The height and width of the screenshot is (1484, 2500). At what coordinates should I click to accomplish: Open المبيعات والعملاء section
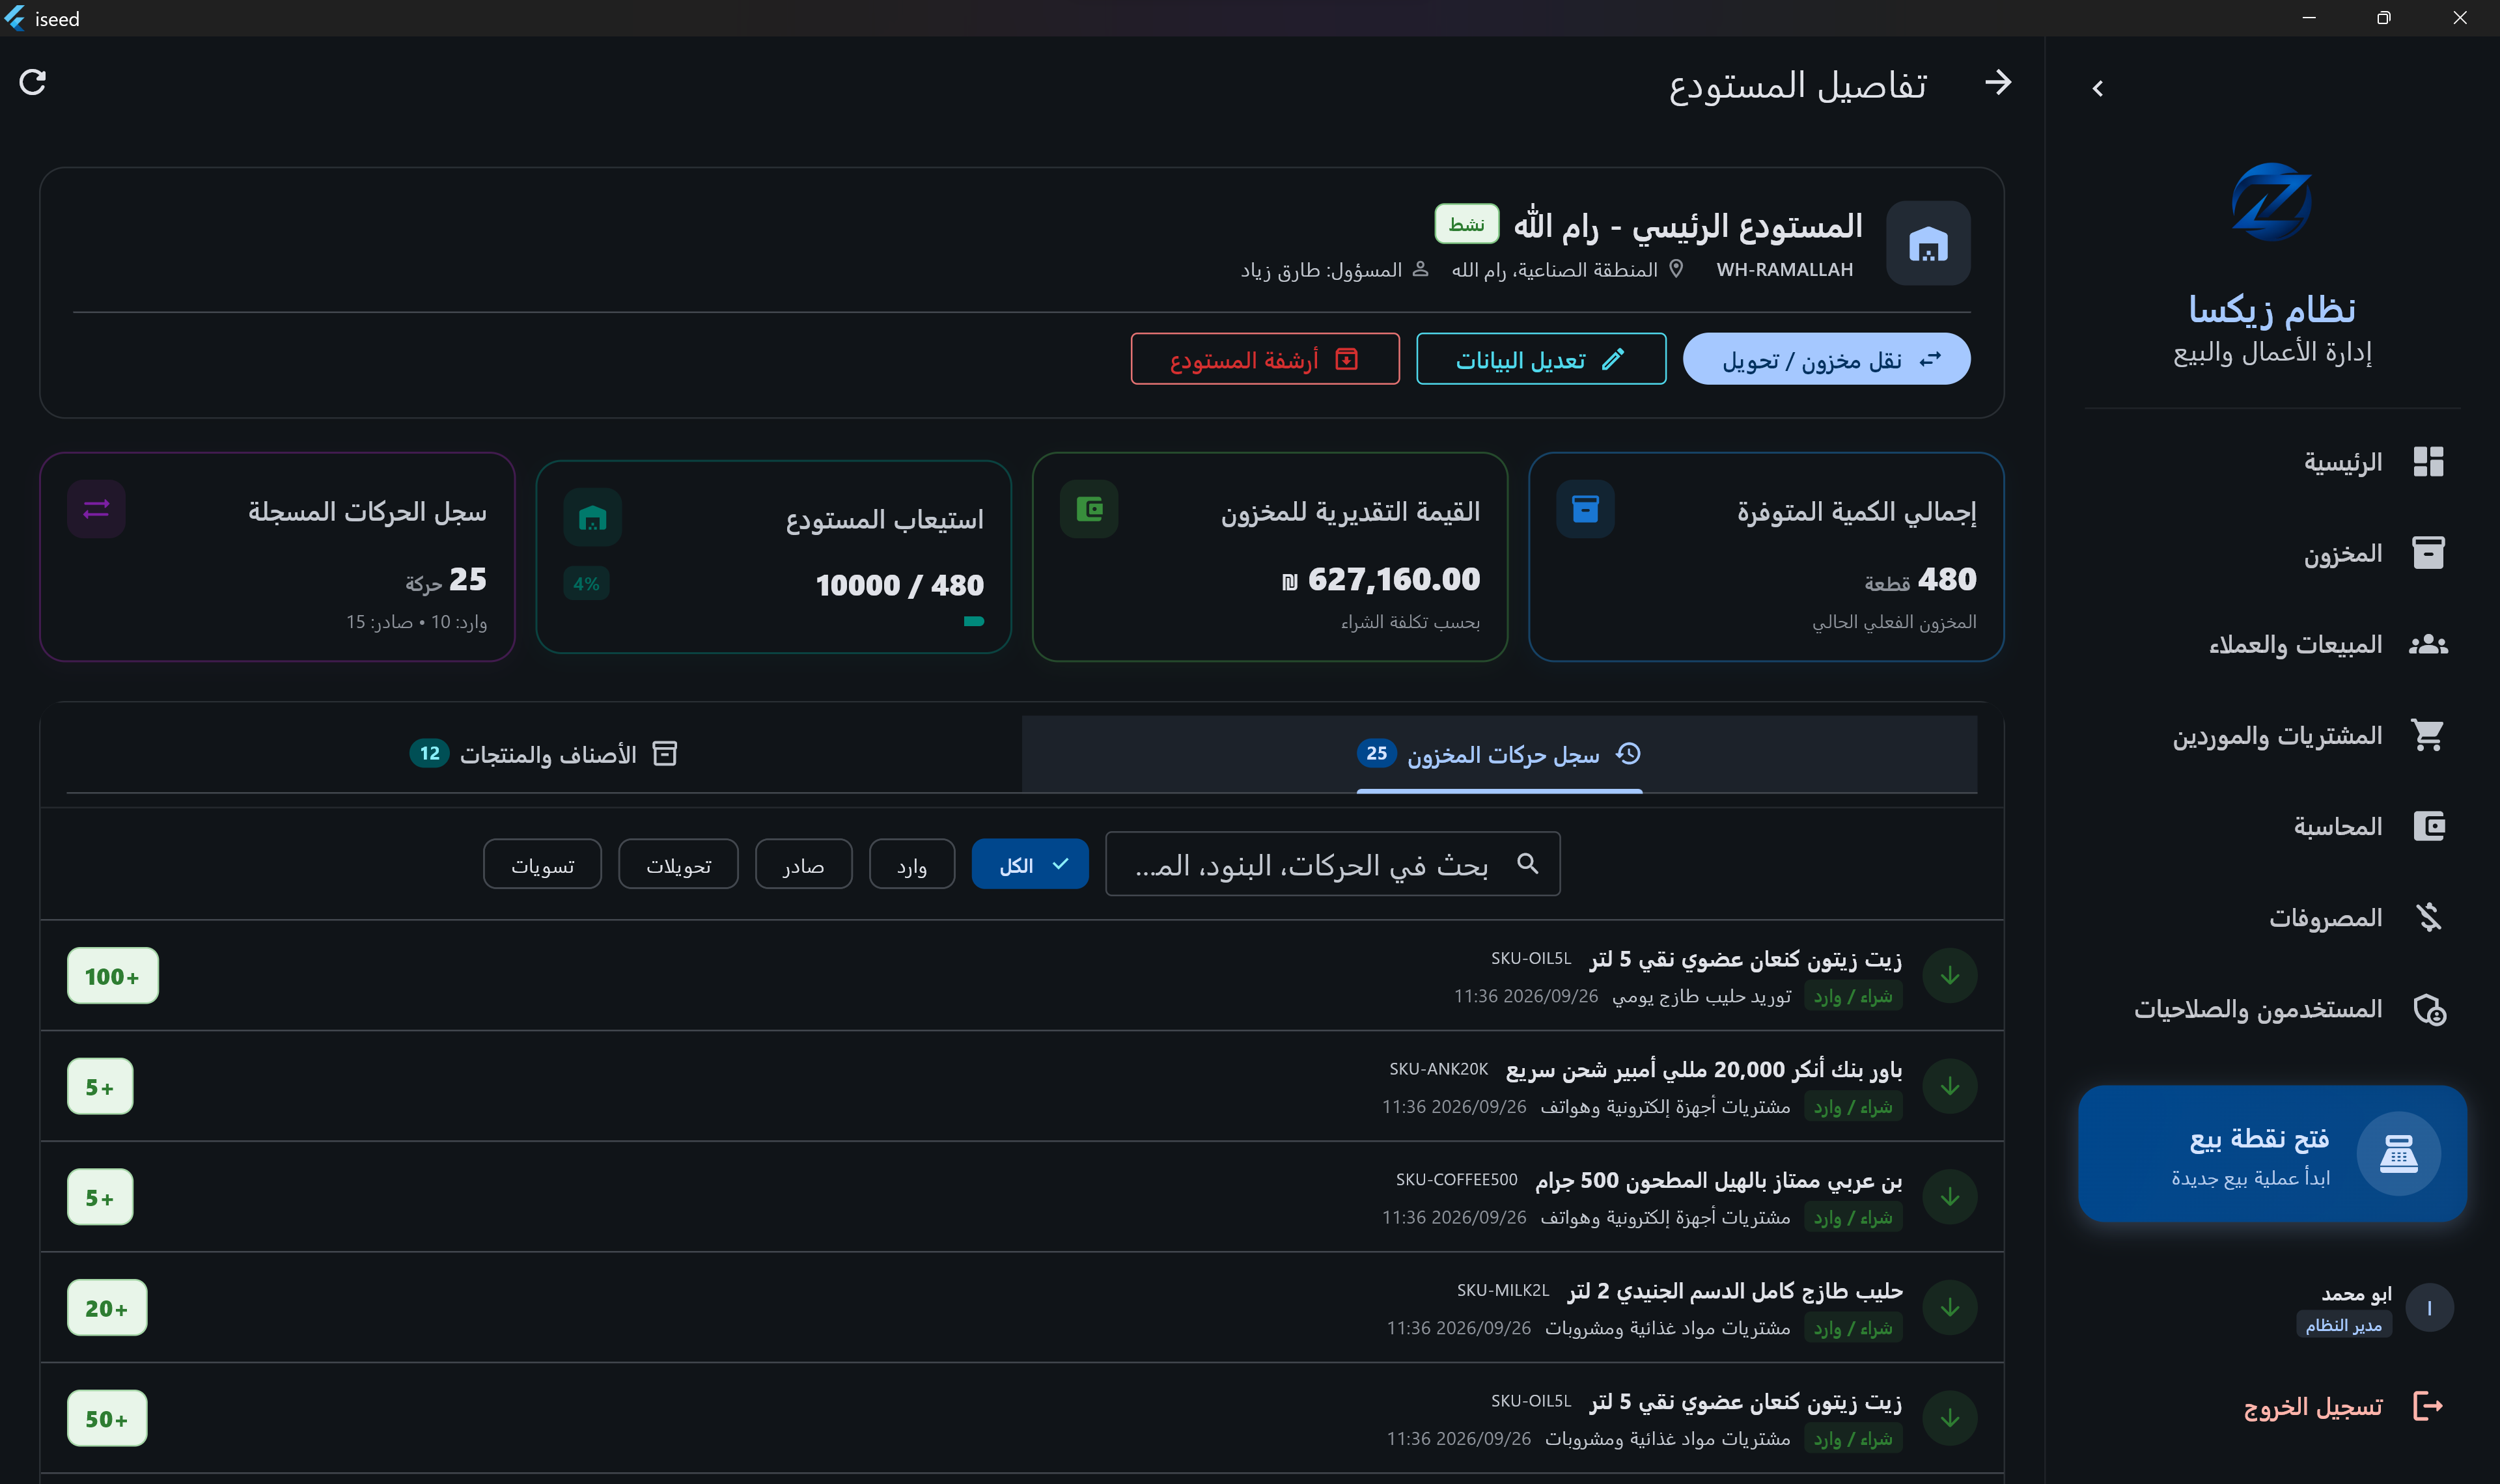2272,644
